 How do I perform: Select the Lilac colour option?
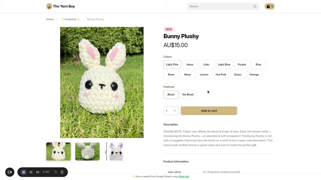206,64
